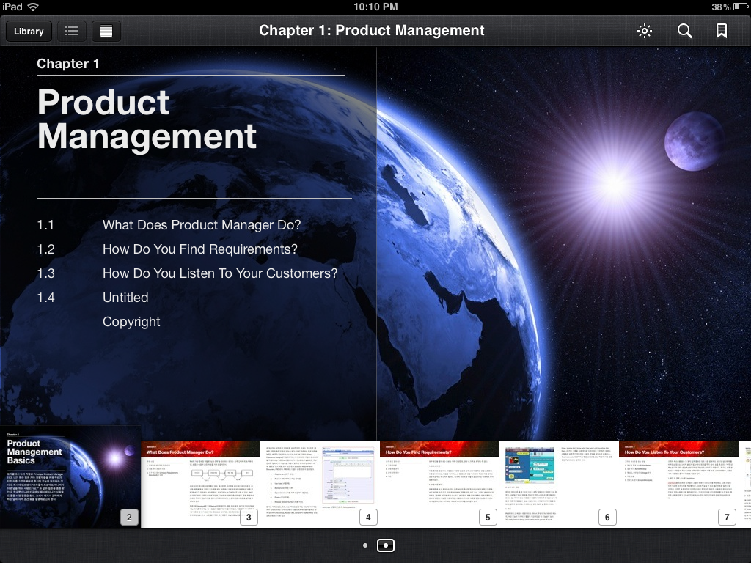This screenshot has height=563, width=751.
Task: Select page 6 thumbnail
Action: pyautogui.click(x=559, y=484)
